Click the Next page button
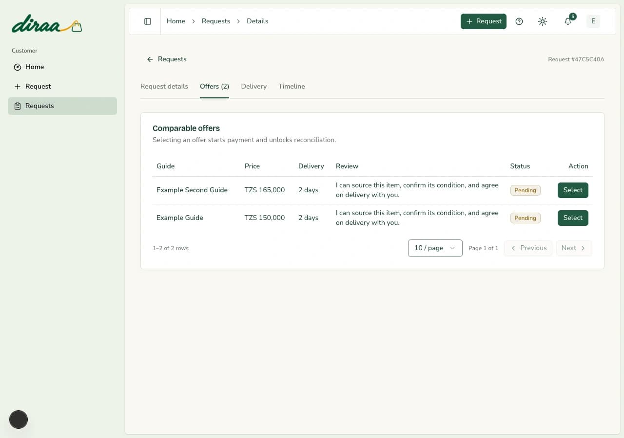Viewport: 624px width, 438px height. 574,248
